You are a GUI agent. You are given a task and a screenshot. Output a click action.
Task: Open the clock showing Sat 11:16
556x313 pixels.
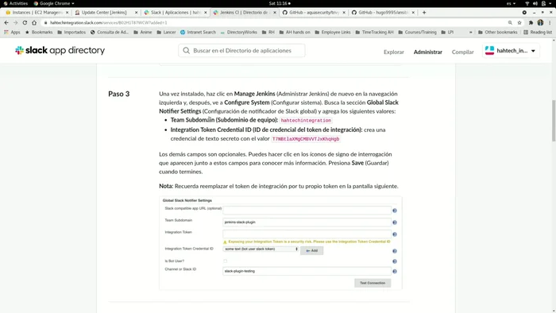[280, 3]
